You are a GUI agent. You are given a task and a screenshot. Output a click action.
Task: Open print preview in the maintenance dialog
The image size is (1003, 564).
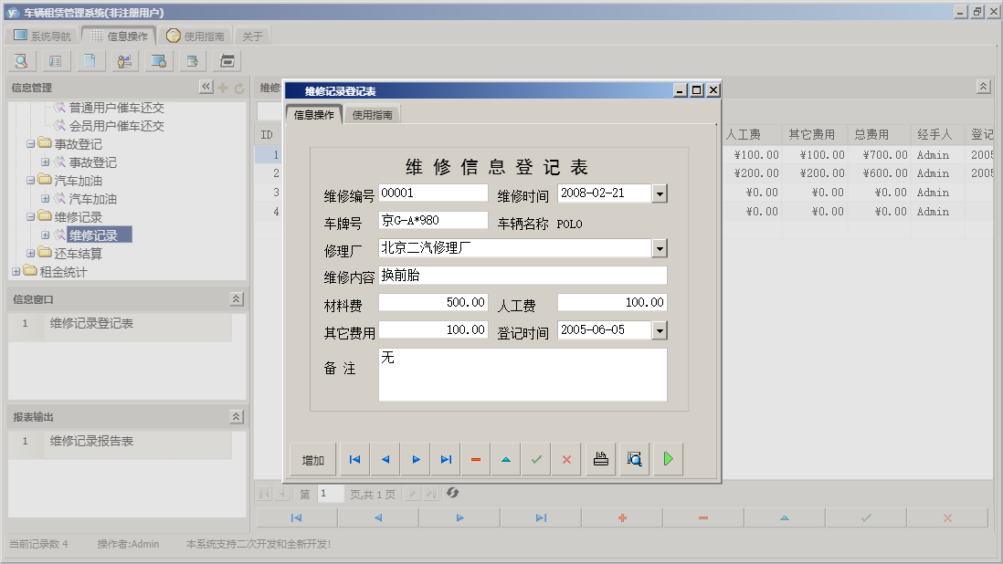coord(634,459)
